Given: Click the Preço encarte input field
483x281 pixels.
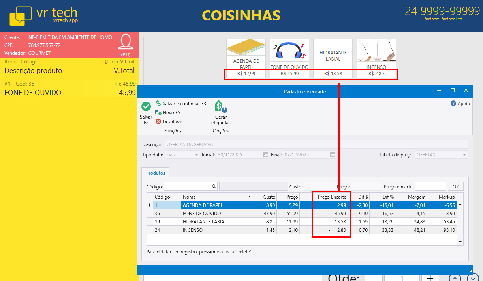Looking at the screenshot, I should coord(430,186).
